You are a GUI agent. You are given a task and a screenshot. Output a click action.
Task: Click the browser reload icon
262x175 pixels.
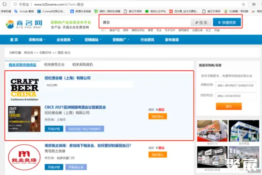[x=4, y=4]
